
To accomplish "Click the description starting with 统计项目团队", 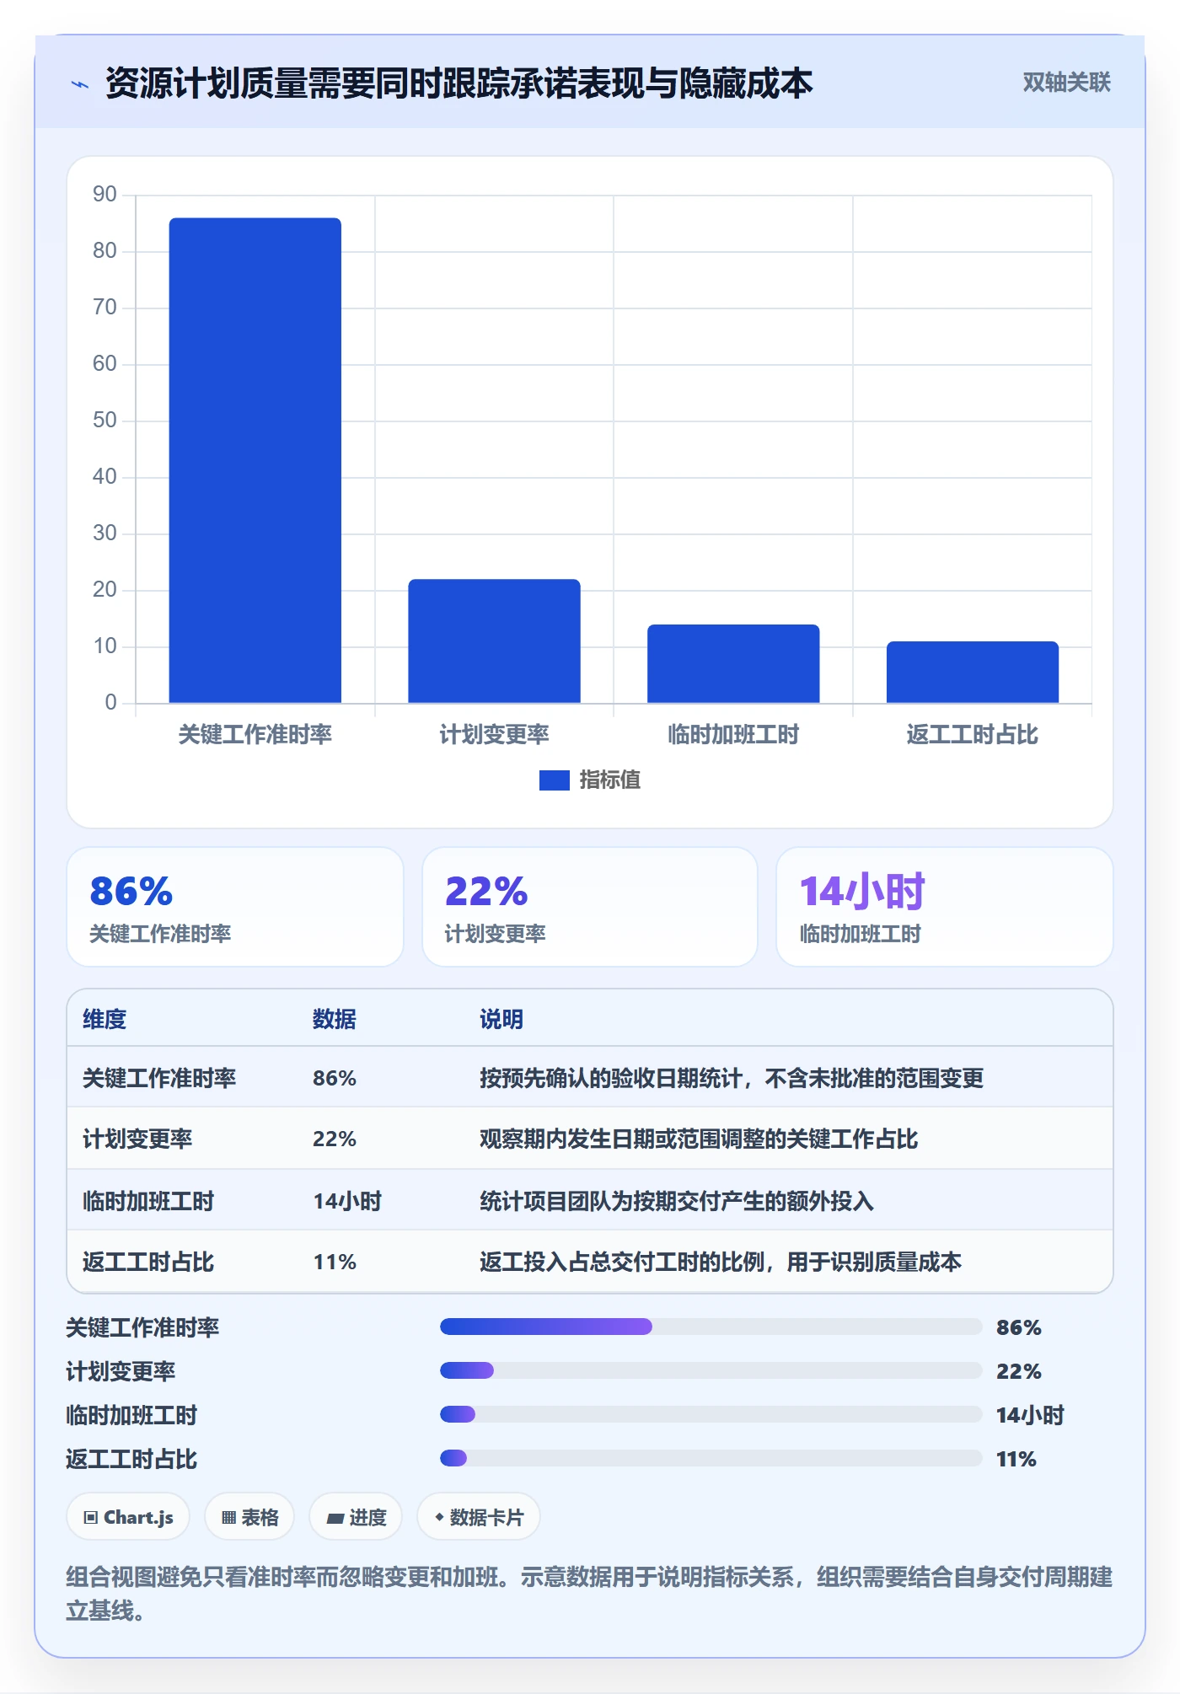I will click(677, 1201).
